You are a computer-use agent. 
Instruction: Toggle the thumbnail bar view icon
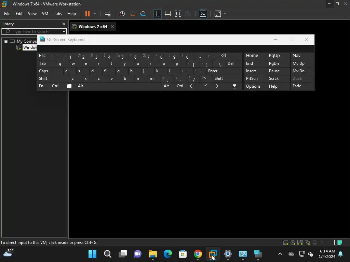pyautogui.click(x=167, y=14)
